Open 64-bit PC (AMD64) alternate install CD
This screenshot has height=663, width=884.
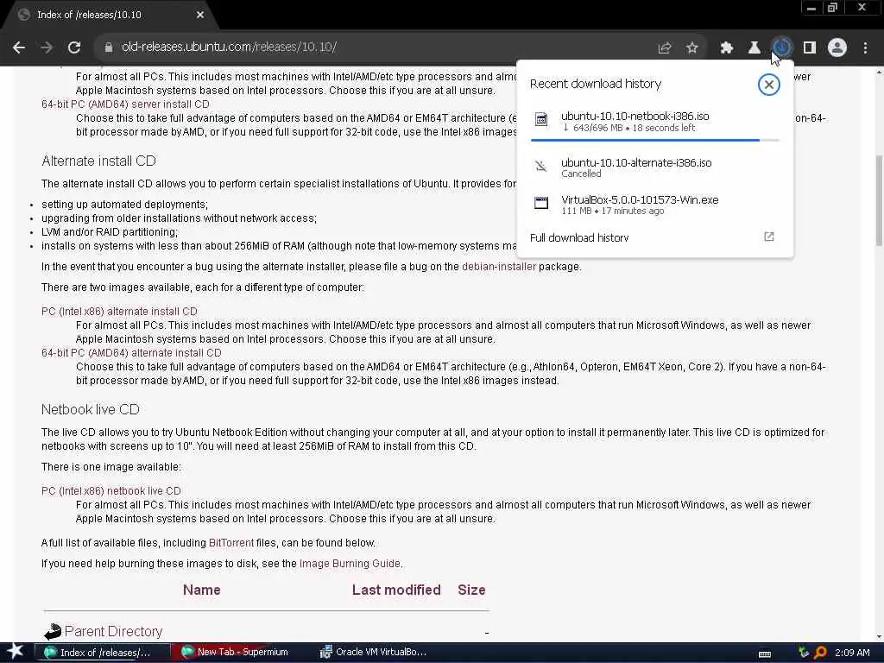pos(131,353)
